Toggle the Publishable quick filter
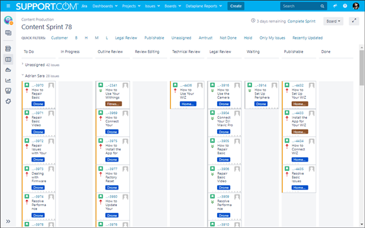 [x=154, y=38]
